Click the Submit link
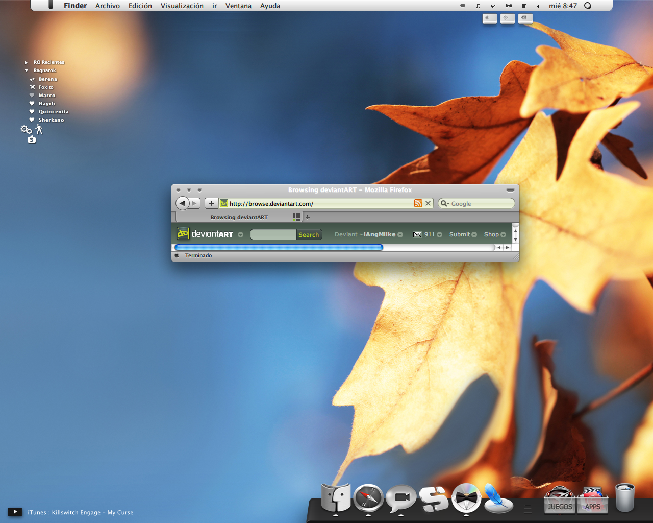 pyautogui.click(x=460, y=234)
